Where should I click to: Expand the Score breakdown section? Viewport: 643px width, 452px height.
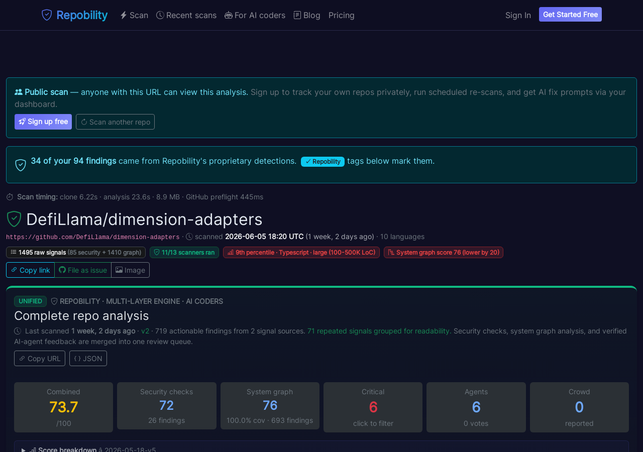point(321,449)
